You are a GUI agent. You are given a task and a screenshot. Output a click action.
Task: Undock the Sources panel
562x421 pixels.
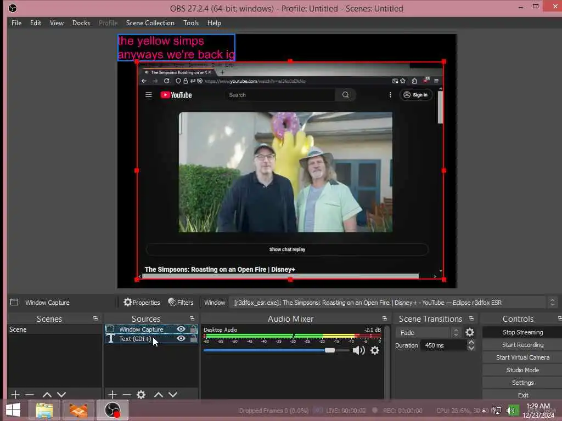(192, 318)
